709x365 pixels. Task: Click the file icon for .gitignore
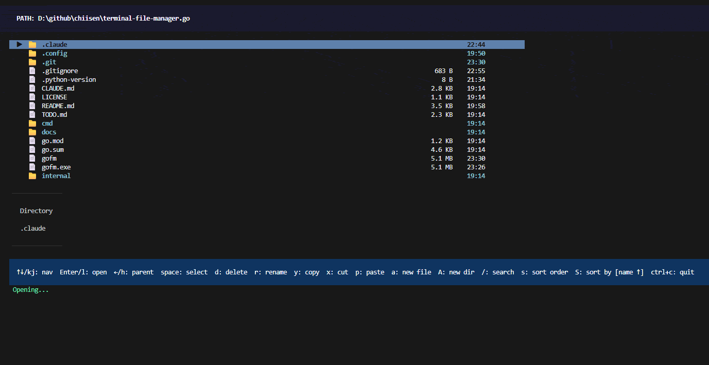(32, 71)
